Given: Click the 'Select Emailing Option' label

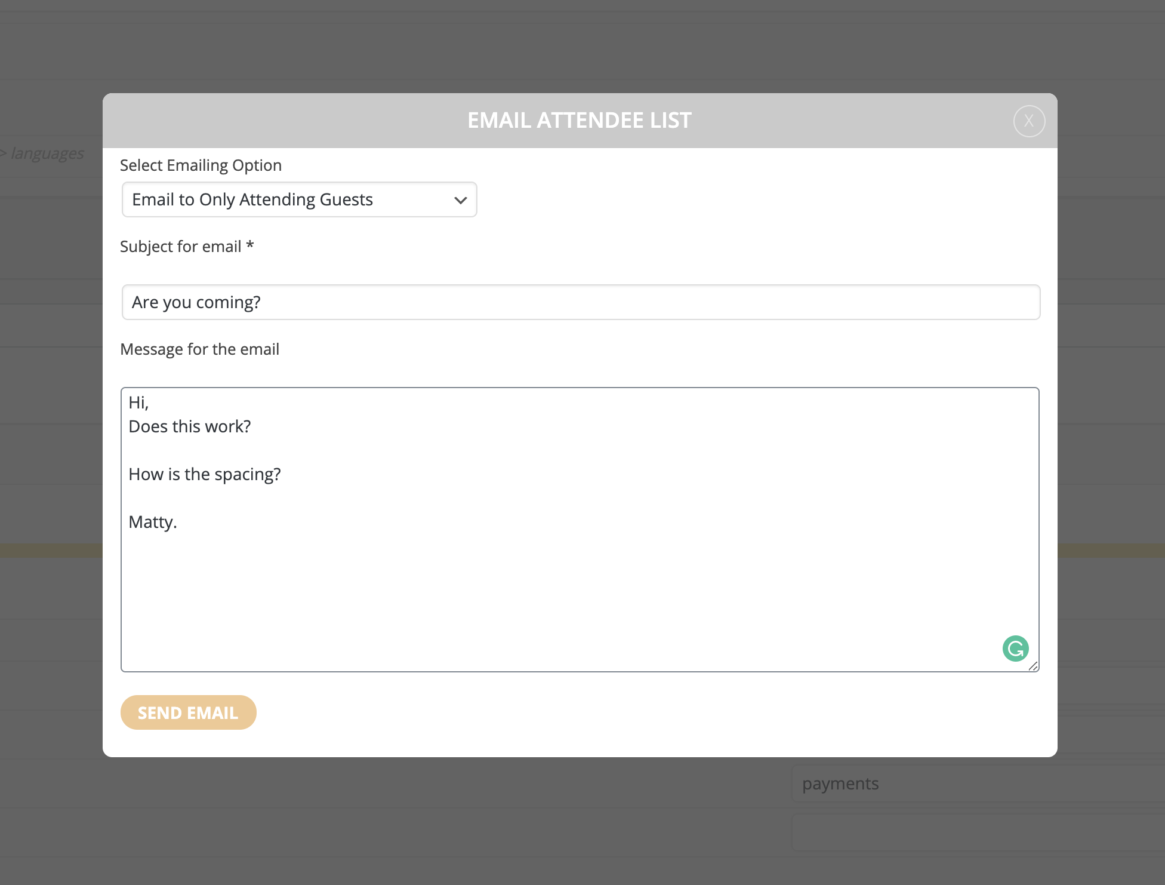Looking at the screenshot, I should [x=201, y=165].
